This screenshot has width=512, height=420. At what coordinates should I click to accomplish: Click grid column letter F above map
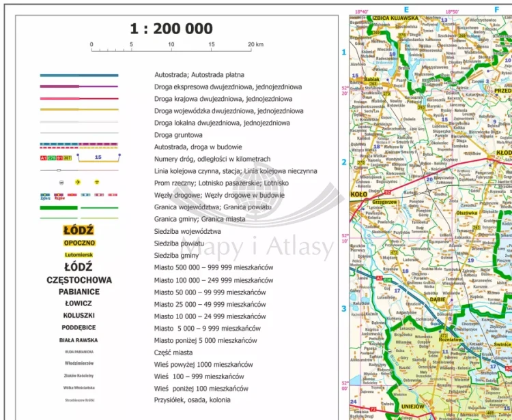tap(497, 10)
